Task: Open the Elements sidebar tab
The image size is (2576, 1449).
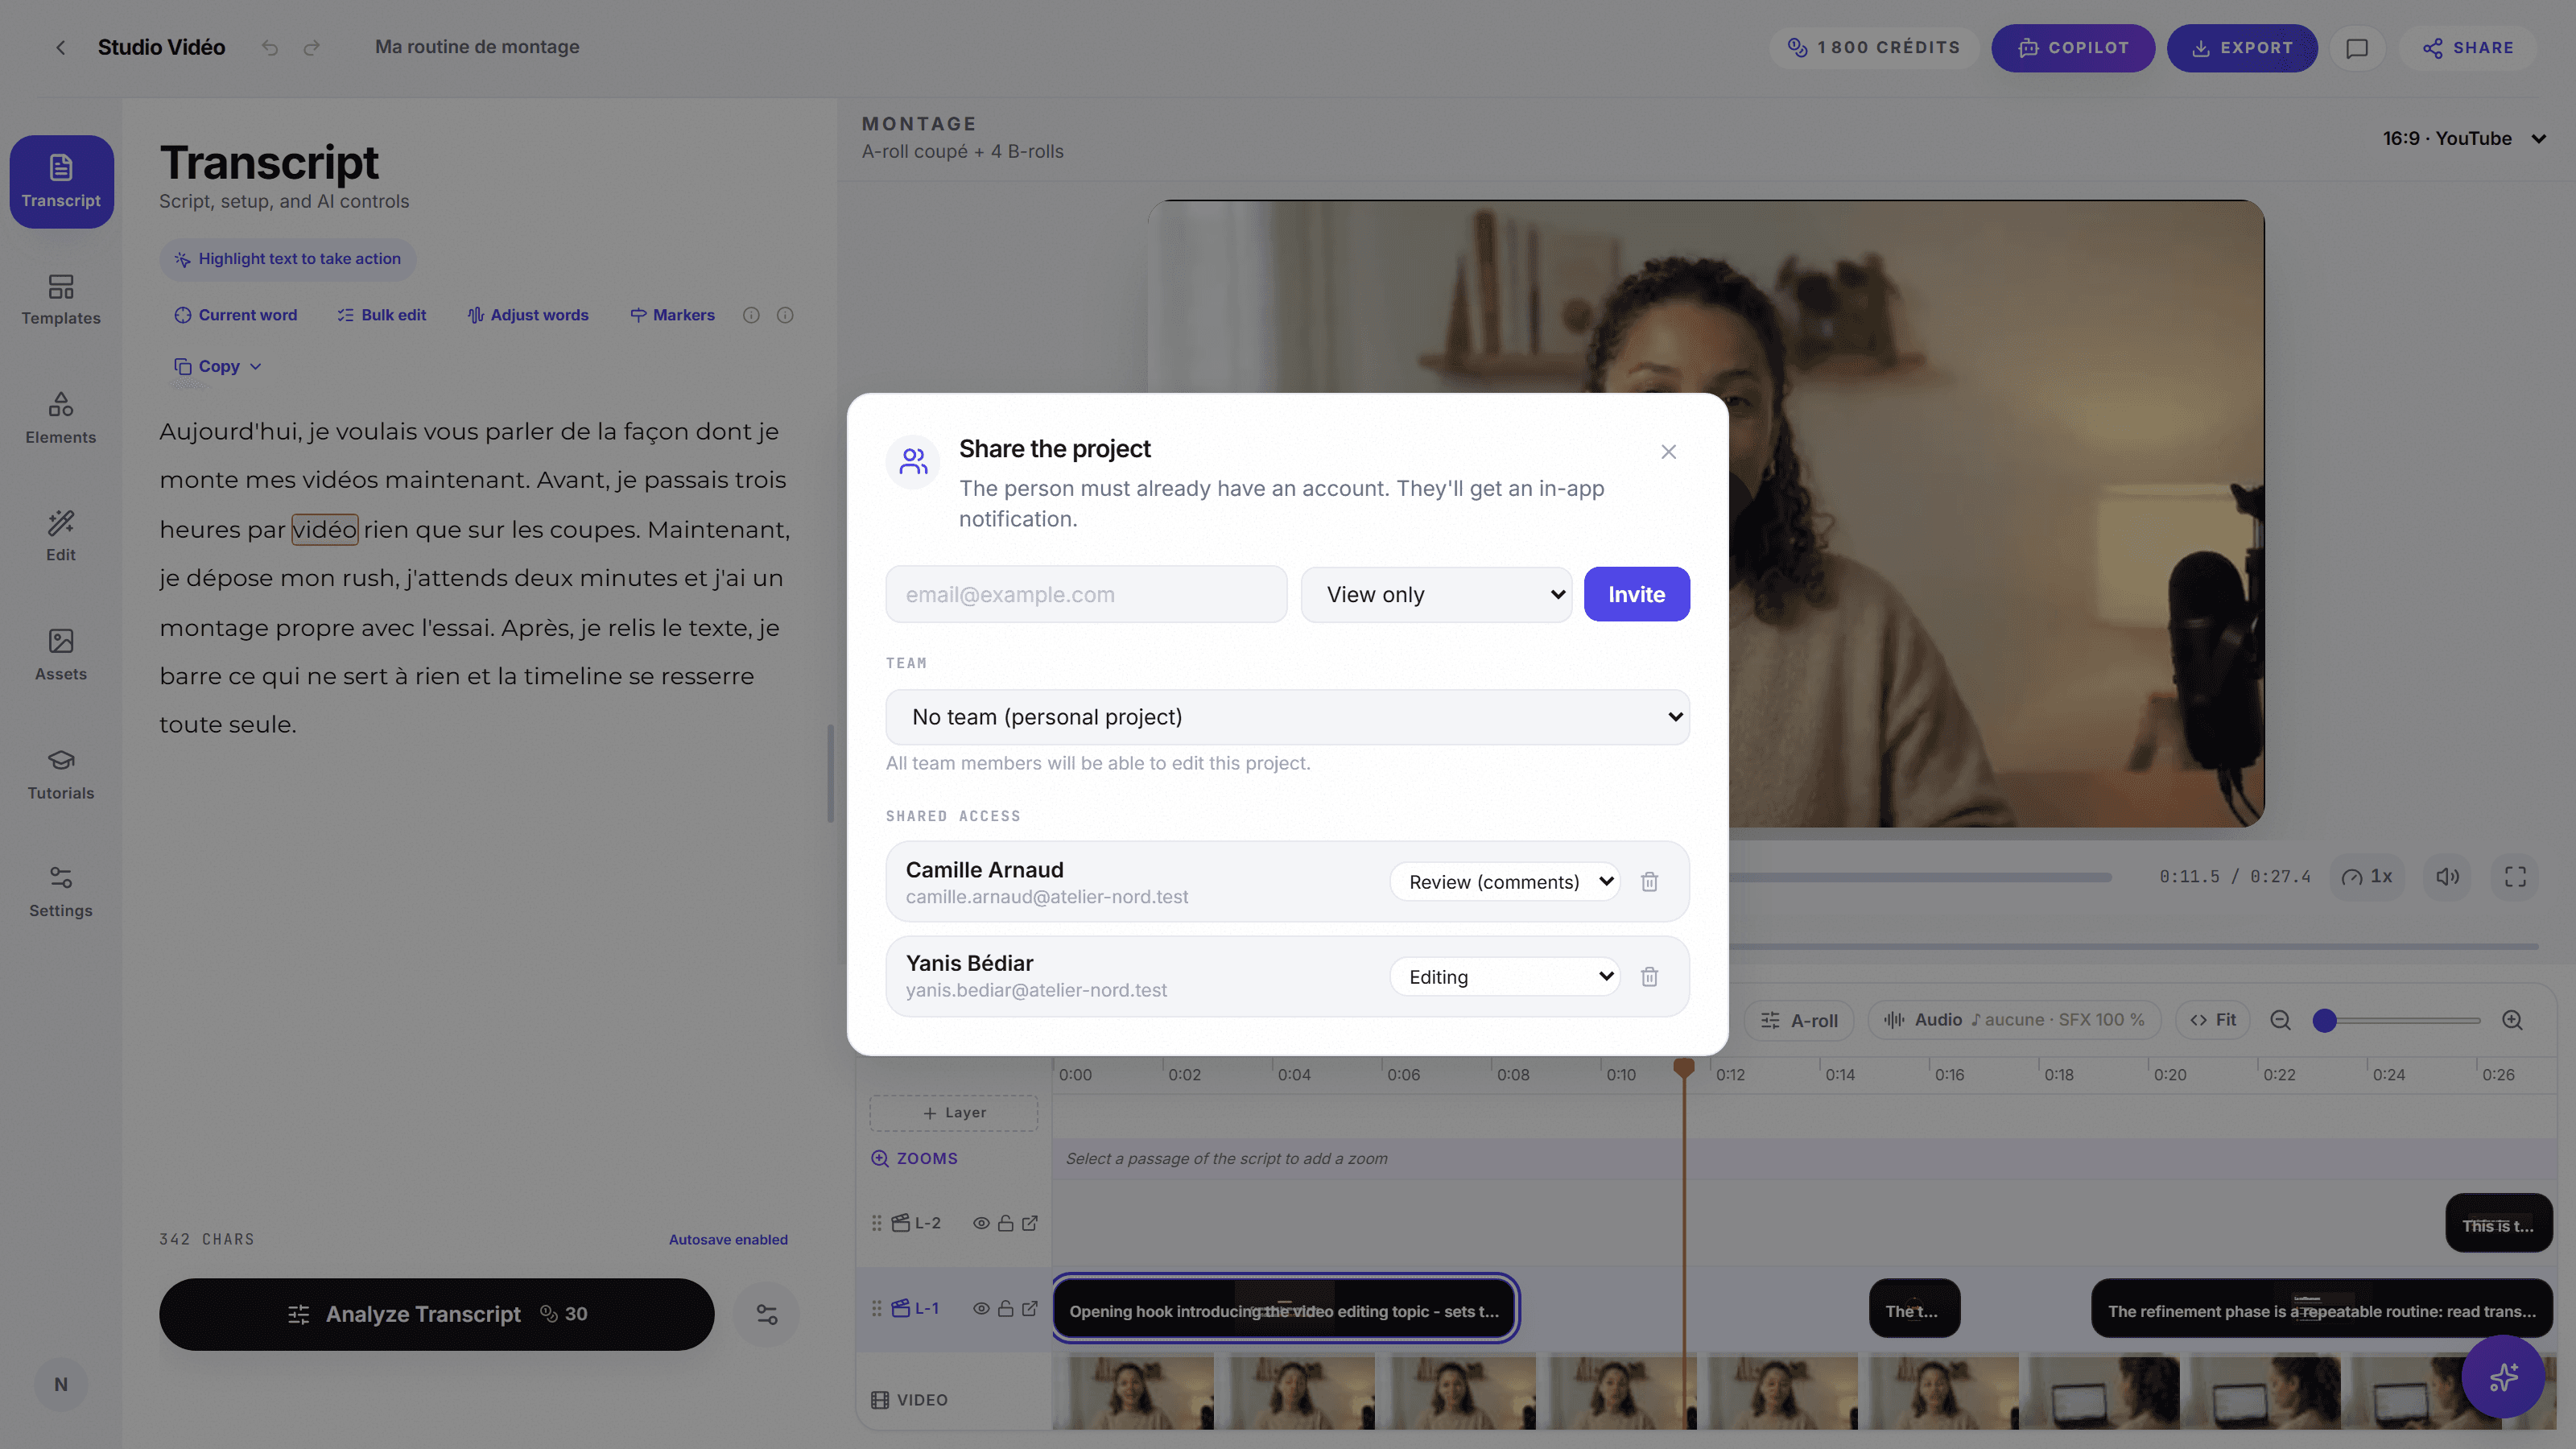Action: click(61, 418)
